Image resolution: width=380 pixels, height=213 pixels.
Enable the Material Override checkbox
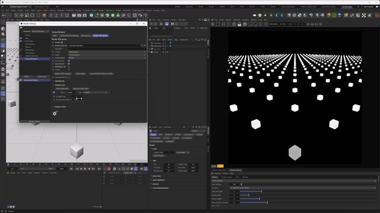(21, 56)
